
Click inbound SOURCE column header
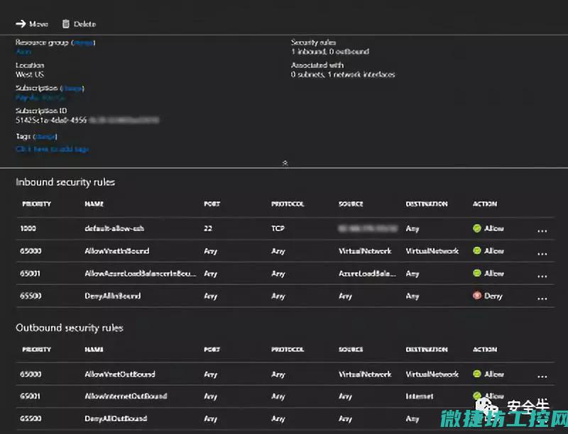(351, 204)
